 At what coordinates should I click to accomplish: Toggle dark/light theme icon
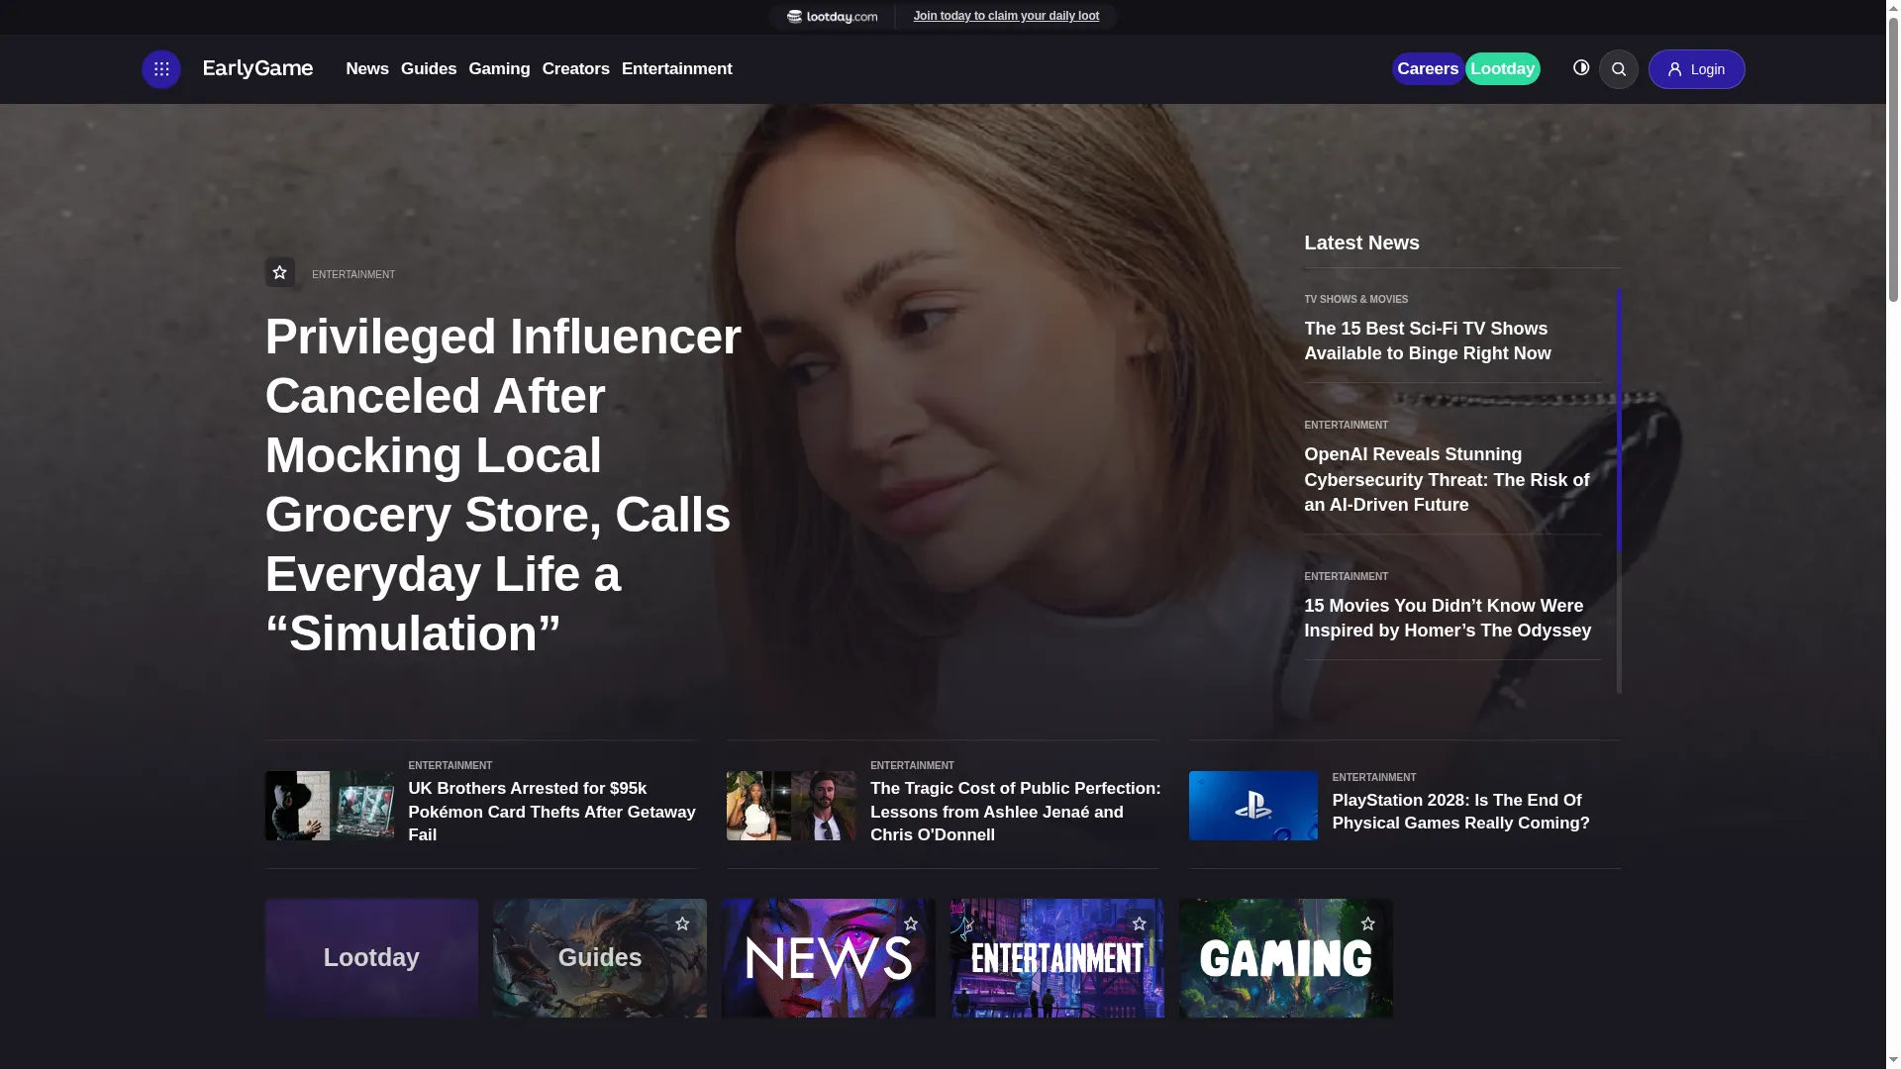[1581, 67]
